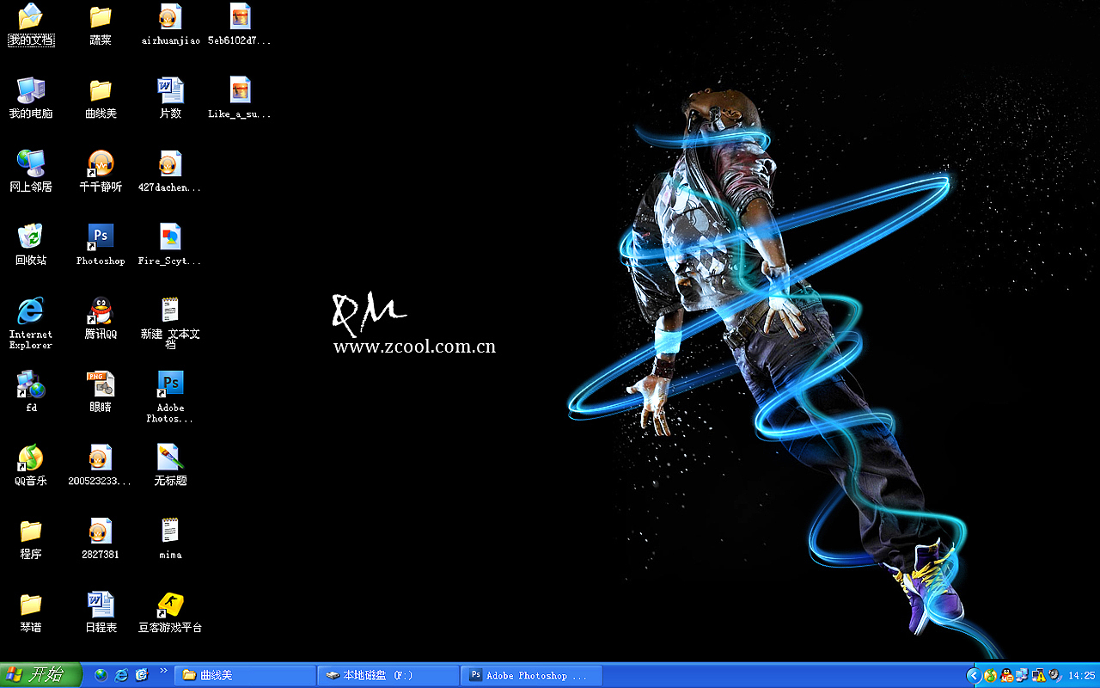Open the 曲线美 folder on the desktop
This screenshot has width=1100, height=688.
[101, 97]
